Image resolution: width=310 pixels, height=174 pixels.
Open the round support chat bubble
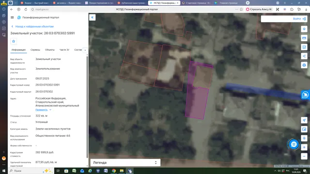[294, 145]
